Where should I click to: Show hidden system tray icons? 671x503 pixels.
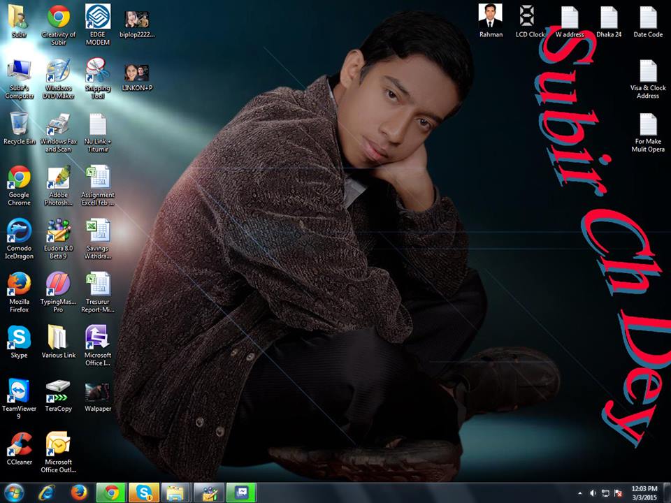point(580,493)
